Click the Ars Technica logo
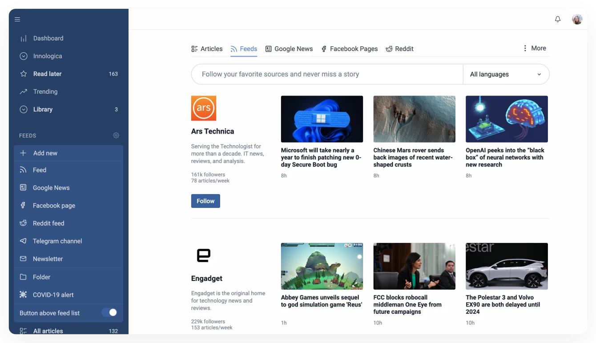This screenshot has height=343, width=596. tap(204, 108)
